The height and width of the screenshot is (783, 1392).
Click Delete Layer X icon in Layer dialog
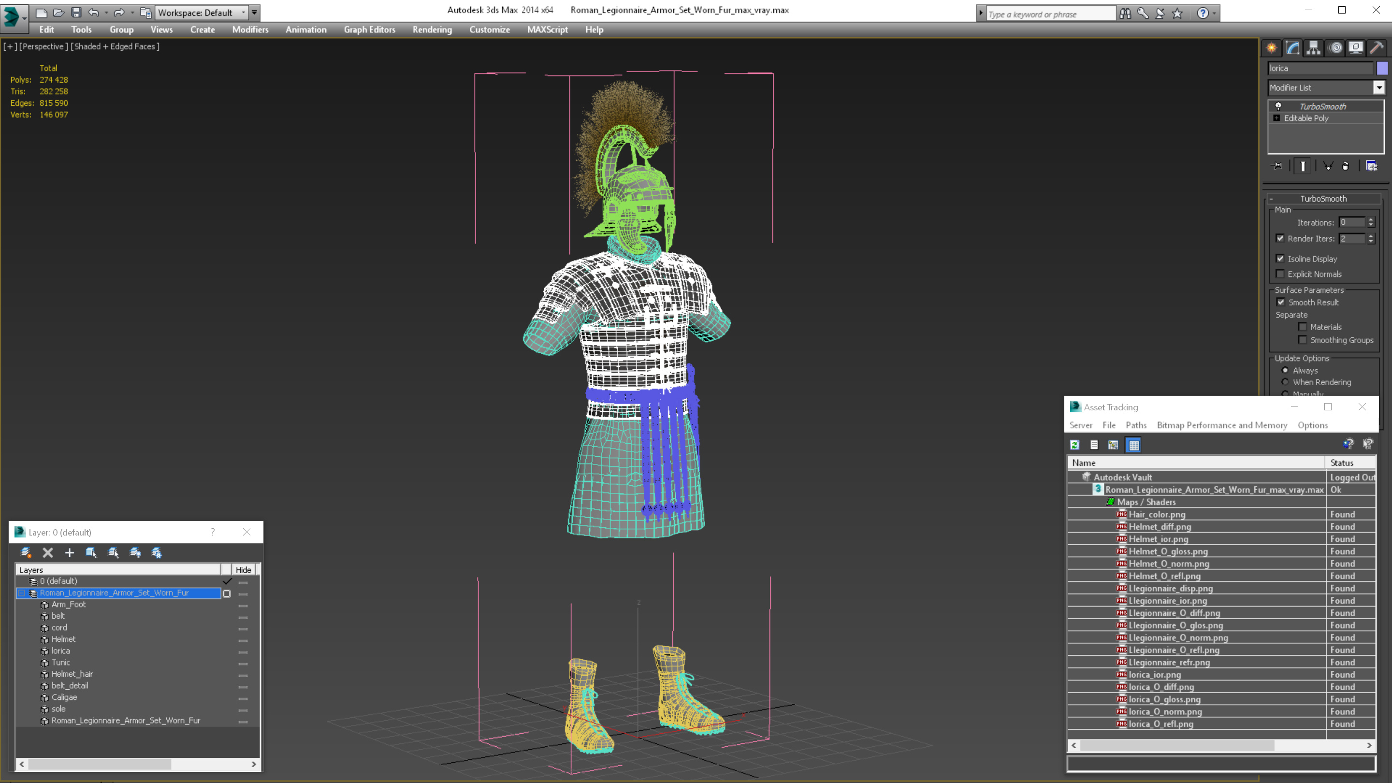(x=47, y=552)
